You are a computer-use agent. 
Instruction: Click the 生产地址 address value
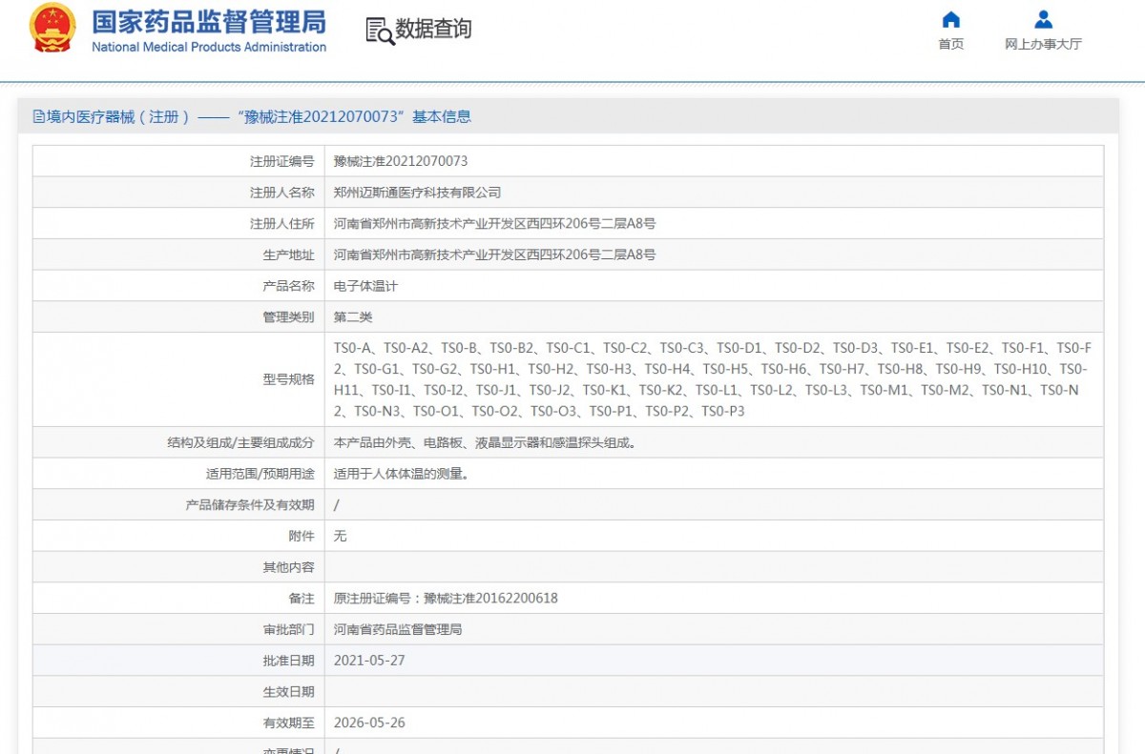pyautogui.click(x=494, y=255)
